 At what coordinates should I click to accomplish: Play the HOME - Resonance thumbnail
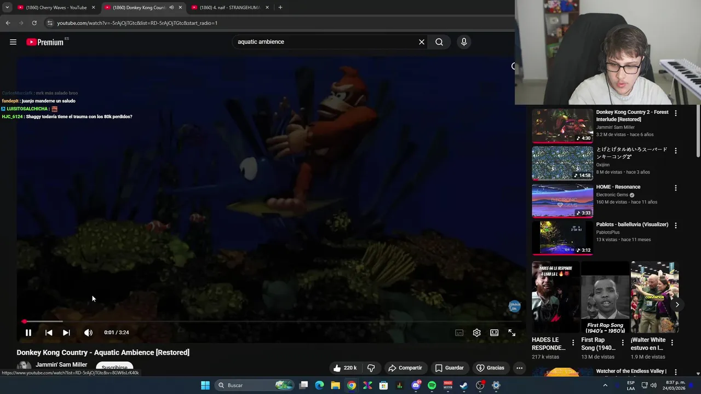tap(562, 201)
